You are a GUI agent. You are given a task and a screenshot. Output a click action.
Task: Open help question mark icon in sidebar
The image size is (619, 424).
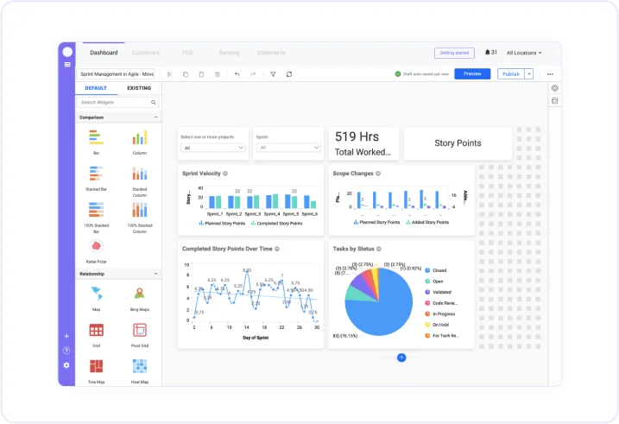pos(66,351)
